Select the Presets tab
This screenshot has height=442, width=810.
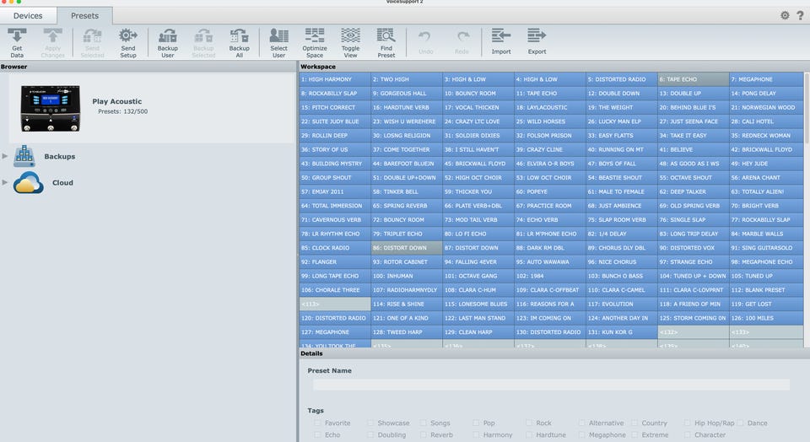(x=84, y=15)
